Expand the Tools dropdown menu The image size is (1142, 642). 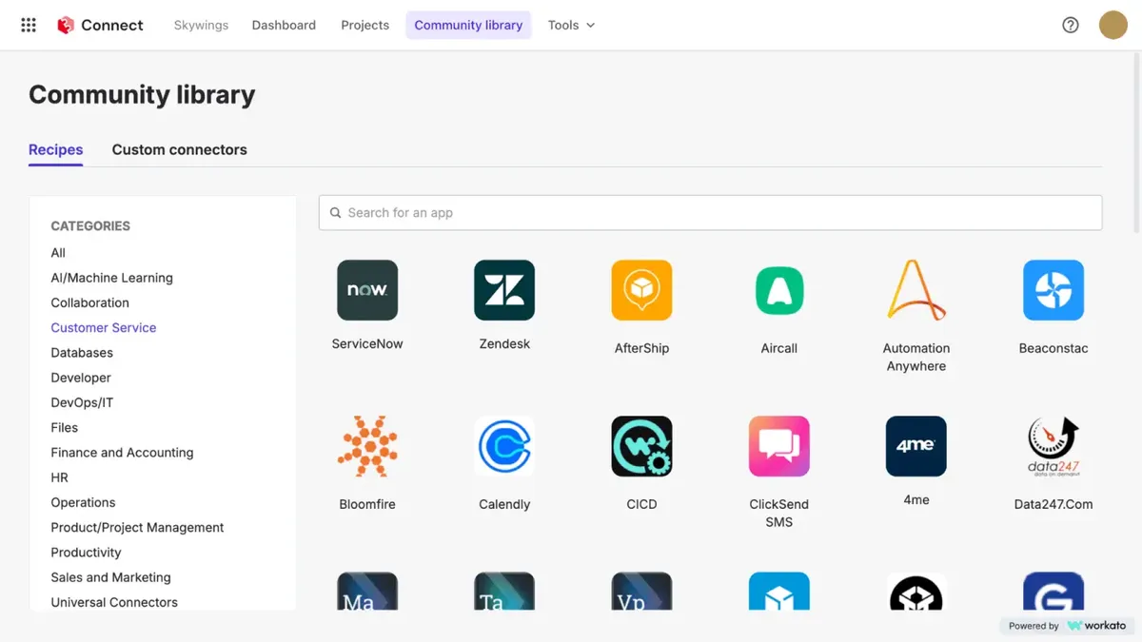(x=571, y=26)
